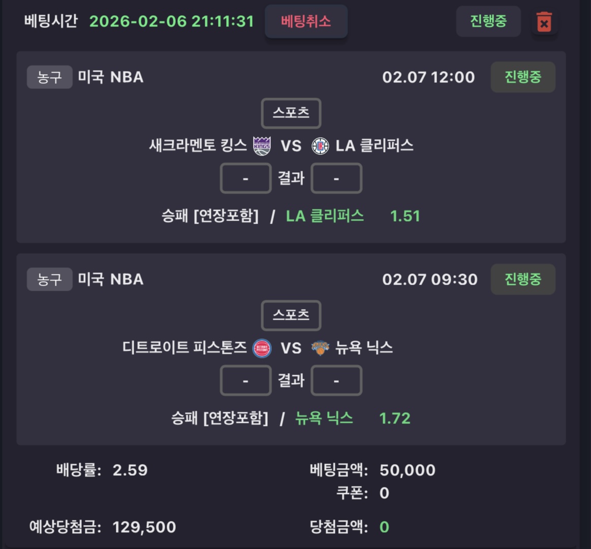Click LA Clippers result score box
This screenshot has height=549, width=591.
click(336, 178)
